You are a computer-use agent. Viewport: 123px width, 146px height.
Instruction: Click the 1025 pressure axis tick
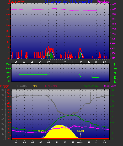pyautogui.click(x=114, y=9)
